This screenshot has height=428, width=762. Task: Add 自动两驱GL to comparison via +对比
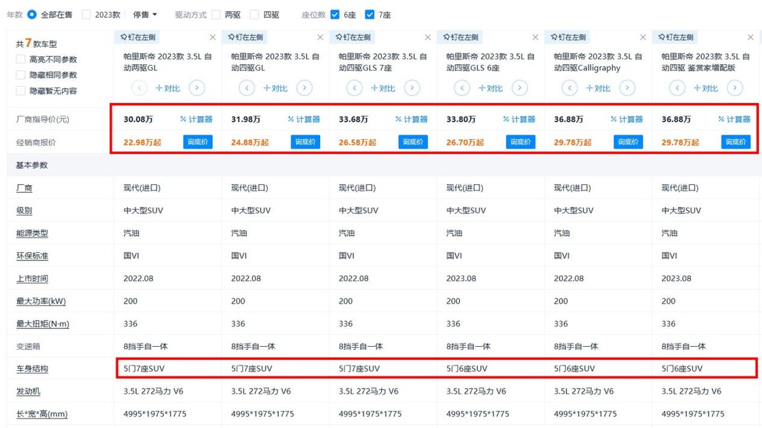tap(170, 88)
